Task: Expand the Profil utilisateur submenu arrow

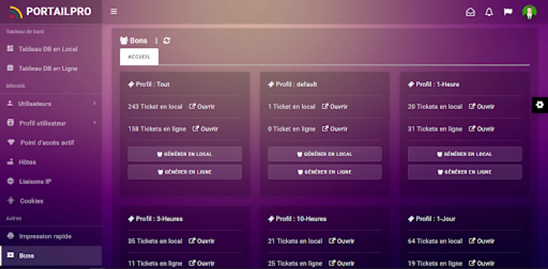Action: click(95, 123)
